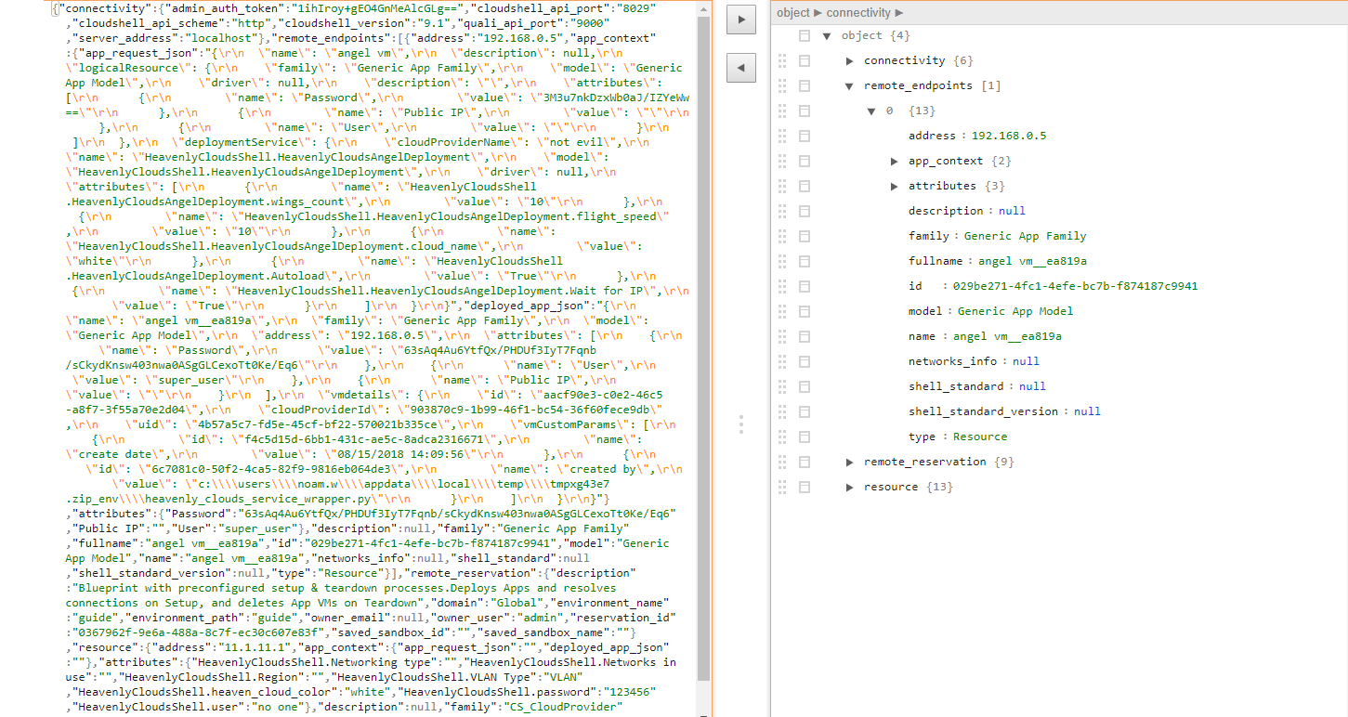Click drag handle of the 0 {13} row
This screenshot has width=1348, height=717.
(x=782, y=111)
